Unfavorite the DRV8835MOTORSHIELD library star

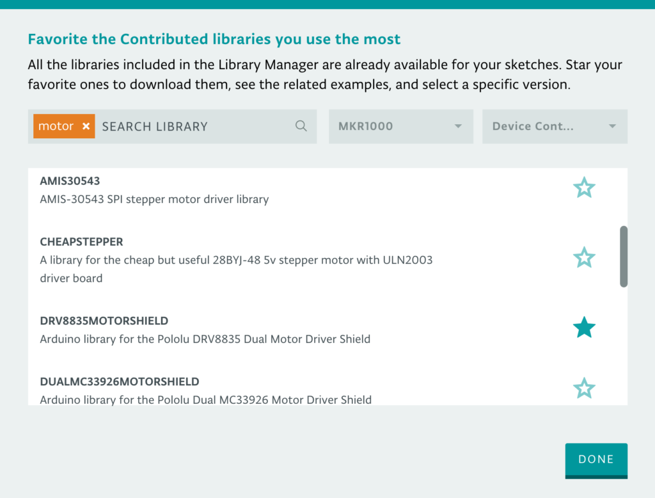(x=584, y=327)
